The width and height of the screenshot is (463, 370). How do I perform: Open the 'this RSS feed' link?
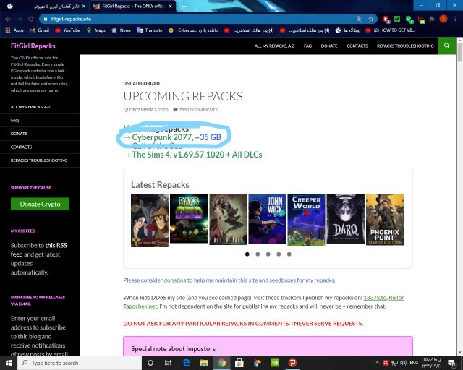[38, 249]
